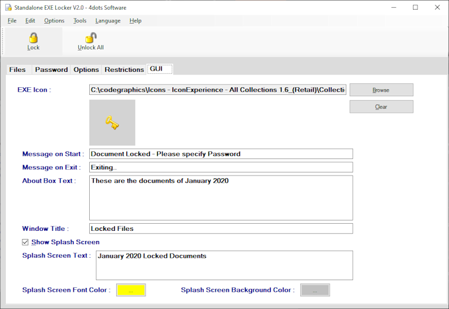Click the Splash Screen Text box
This screenshot has width=449, height=309.
[224, 265]
